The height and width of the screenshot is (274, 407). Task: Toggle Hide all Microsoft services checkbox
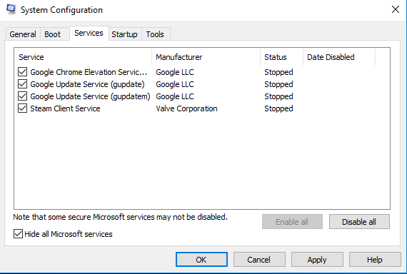coord(18,234)
